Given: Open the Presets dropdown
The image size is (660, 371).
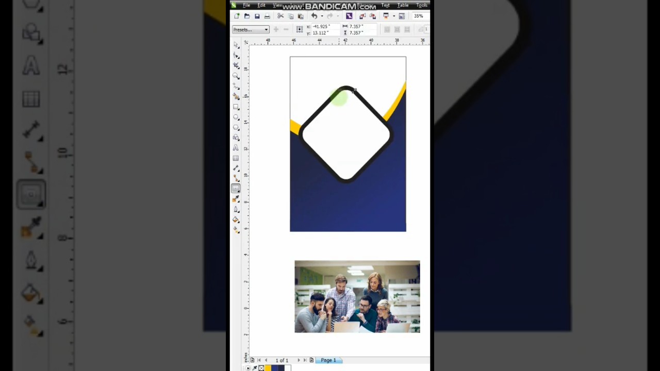Looking at the screenshot, I should 251,29.
